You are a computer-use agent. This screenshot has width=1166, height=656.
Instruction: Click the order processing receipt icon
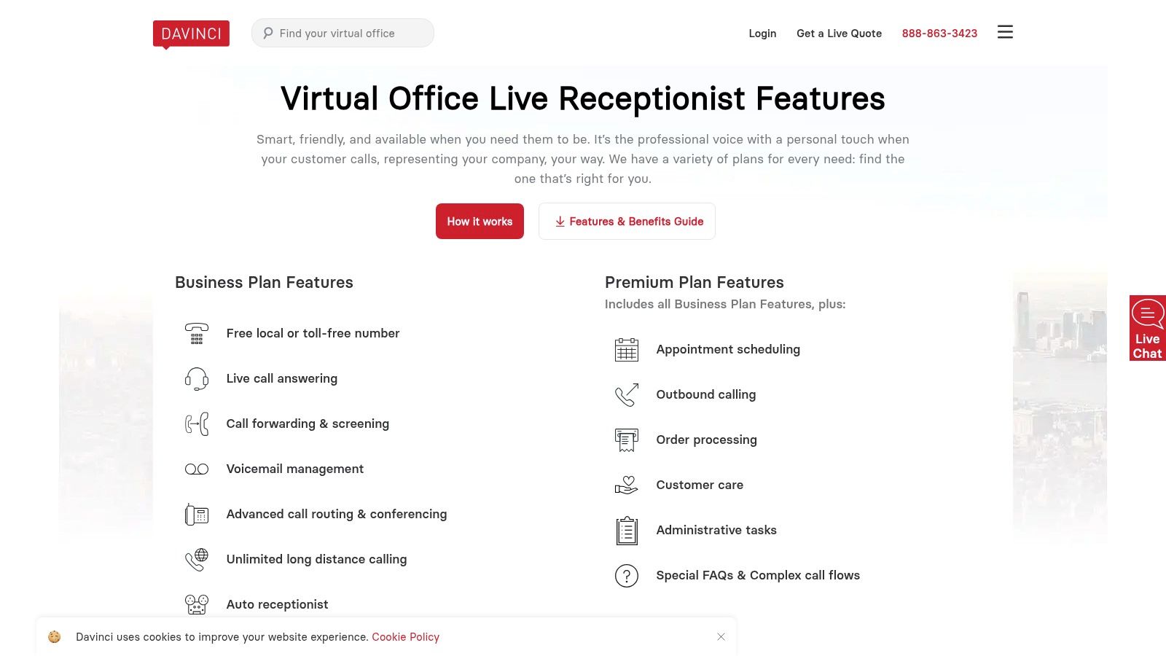pyautogui.click(x=625, y=440)
